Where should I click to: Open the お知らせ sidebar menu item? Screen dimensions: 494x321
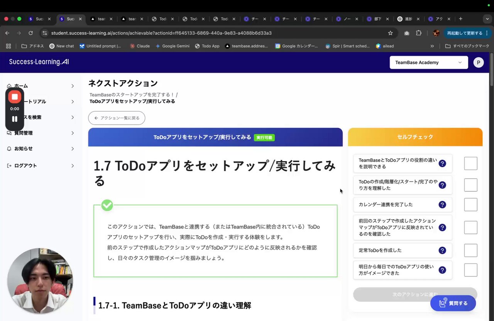click(41, 149)
